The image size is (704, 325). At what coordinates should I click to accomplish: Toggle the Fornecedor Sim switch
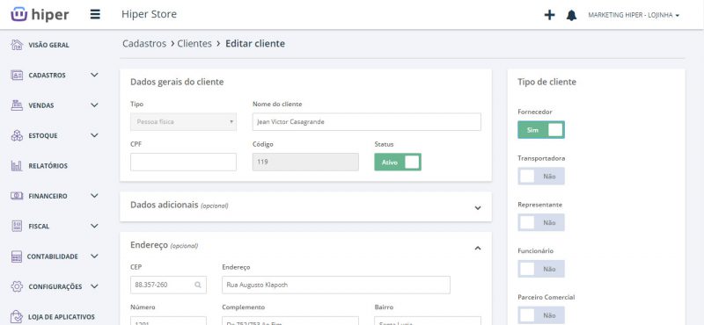coord(541,129)
